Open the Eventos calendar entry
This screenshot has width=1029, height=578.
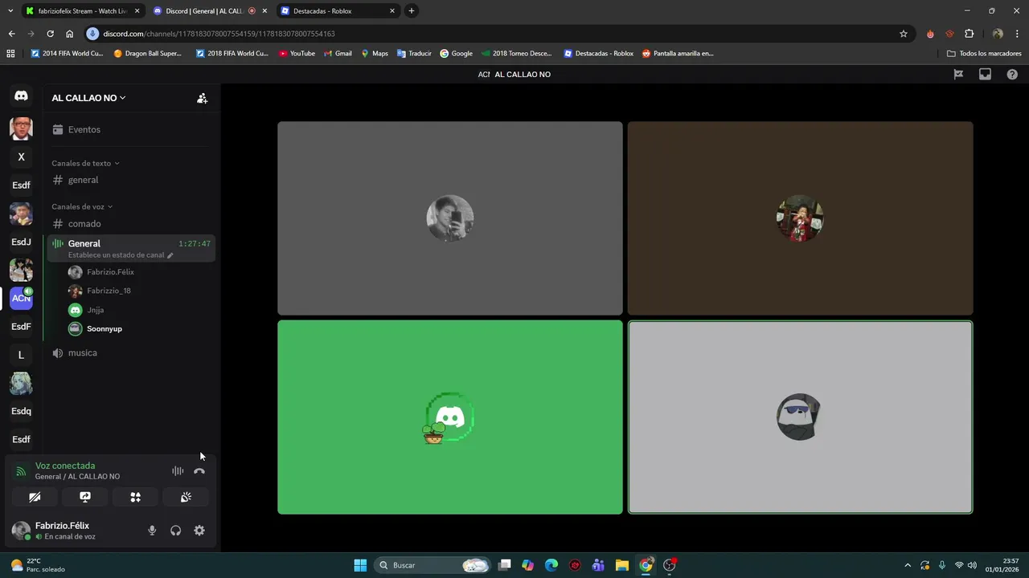(x=131, y=129)
